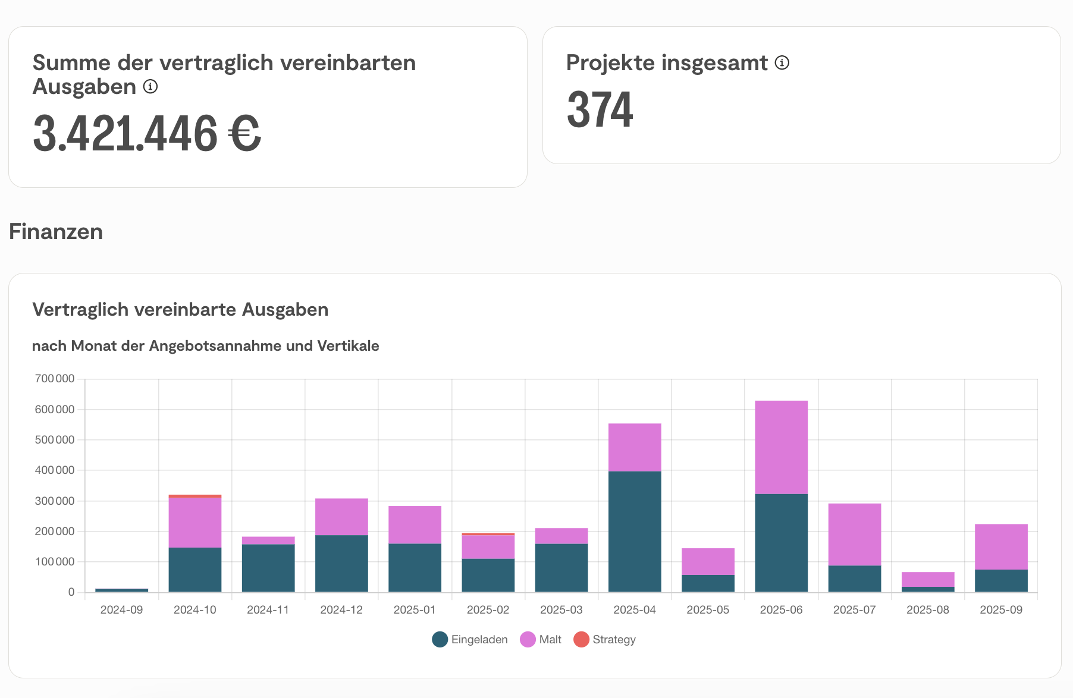Select the 2025-06 pink Malt bar segment
Screen dimensions: 1073x698
[x=781, y=447]
